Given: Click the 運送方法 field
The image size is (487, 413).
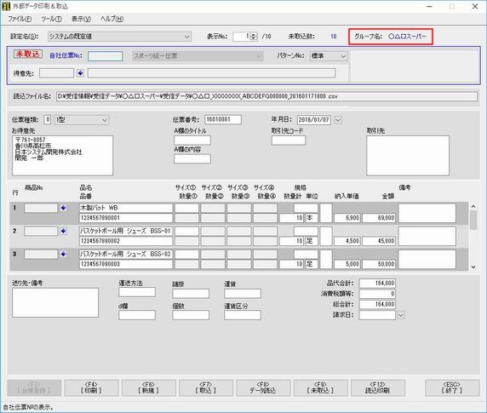Looking at the screenshot, I should pos(137,292).
